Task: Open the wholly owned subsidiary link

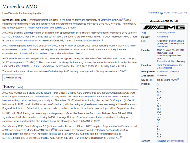Action: 25,40
